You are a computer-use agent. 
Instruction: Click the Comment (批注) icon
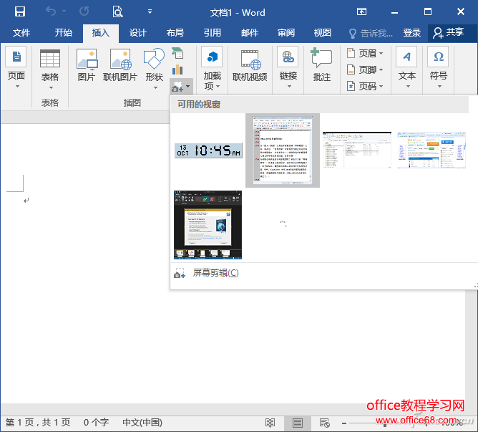[321, 65]
